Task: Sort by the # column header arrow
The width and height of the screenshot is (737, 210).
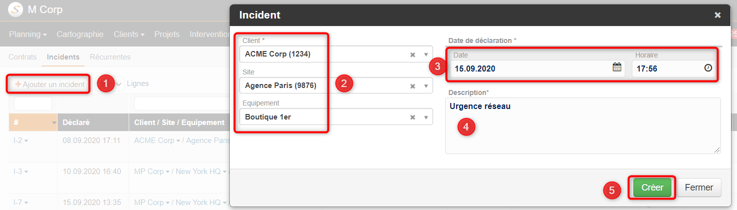Action: pyautogui.click(x=54, y=123)
